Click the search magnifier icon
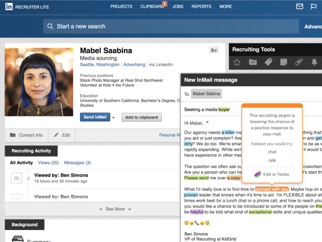This screenshot has height=242, width=322. coord(50,26)
